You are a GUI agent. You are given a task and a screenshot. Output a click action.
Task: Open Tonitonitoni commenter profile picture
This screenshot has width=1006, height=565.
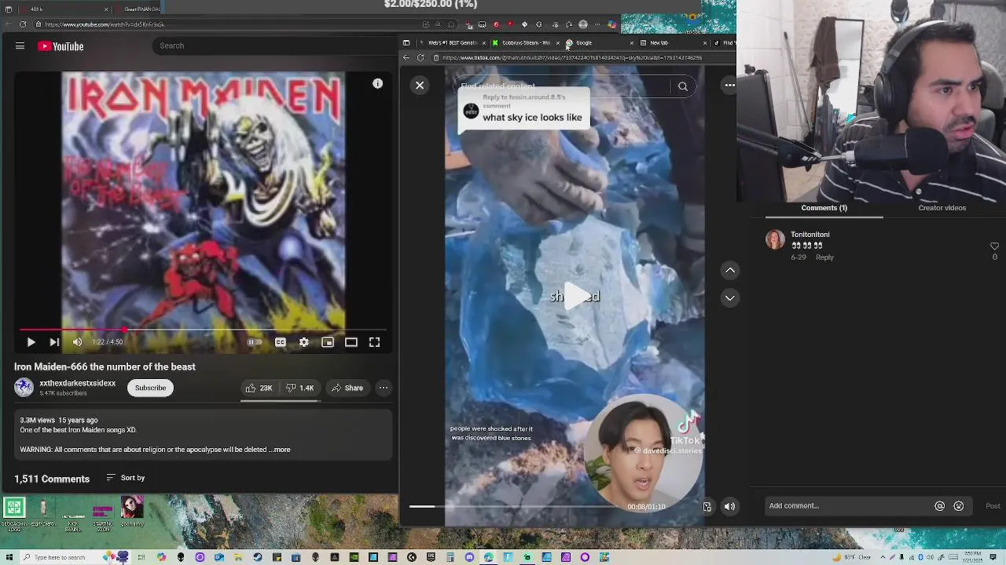click(775, 239)
